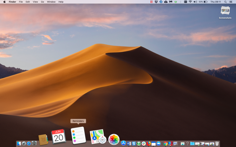Launch Firefox from the Dock
Screen dimensions: 236x147
149,144
